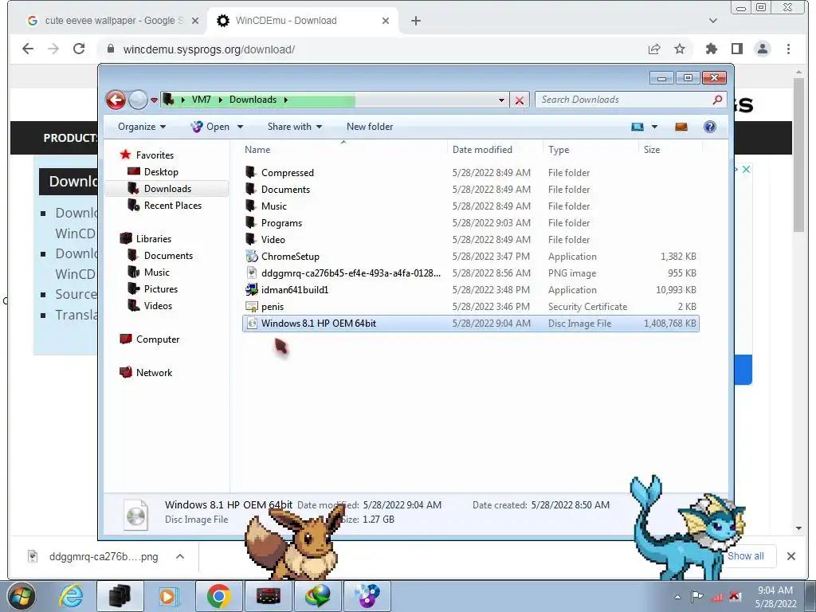This screenshot has height=612, width=816.
Task: Open Chrome extensions puzzle icon
Action: click(712, 49)
